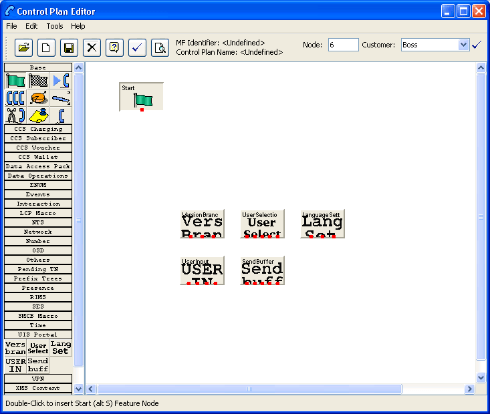Select the three blue phones palette icon
490x414 pixels.
(15, 98)
